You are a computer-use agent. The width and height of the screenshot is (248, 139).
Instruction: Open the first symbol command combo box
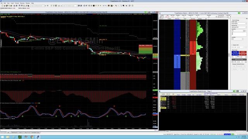pyautogui.click(x=38, y=6)
